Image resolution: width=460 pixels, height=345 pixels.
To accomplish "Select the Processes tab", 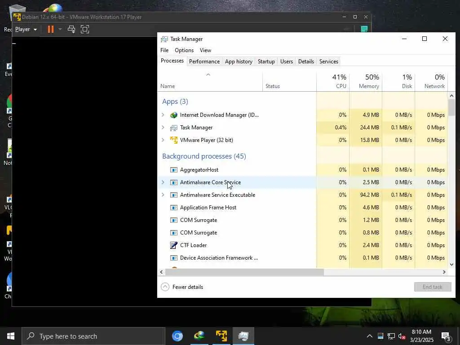I will click(172, 61).
